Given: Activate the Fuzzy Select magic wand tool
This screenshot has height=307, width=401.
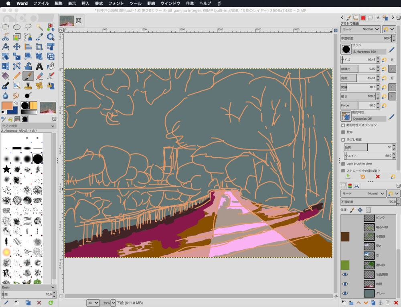Looking at the screenshot, I should coord(39,27).
